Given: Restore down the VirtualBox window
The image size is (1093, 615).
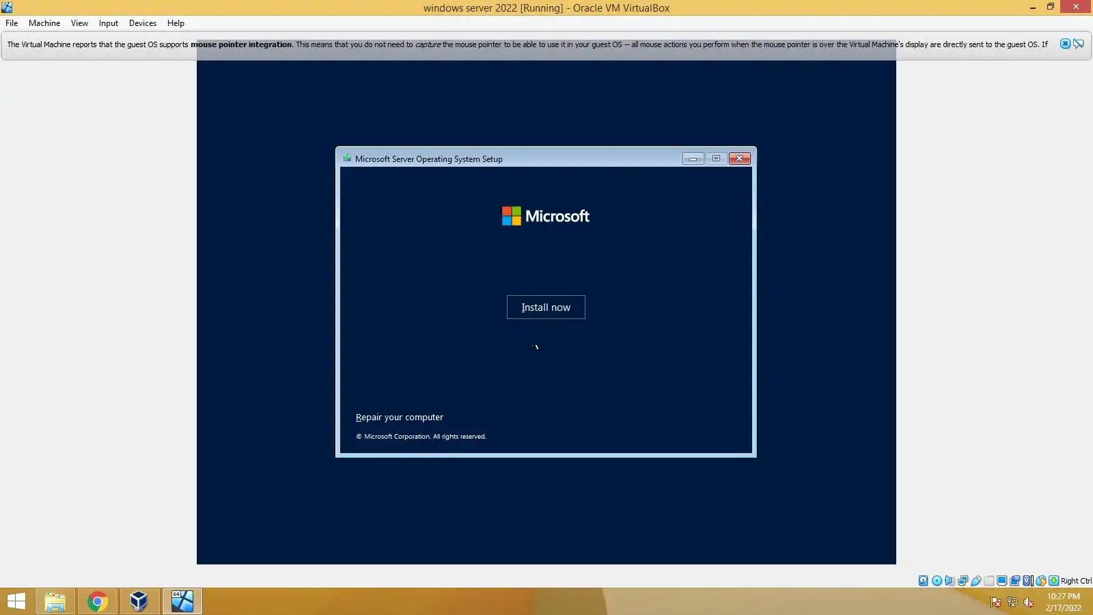Looking at the screenshot, I should click(1051, 7).
